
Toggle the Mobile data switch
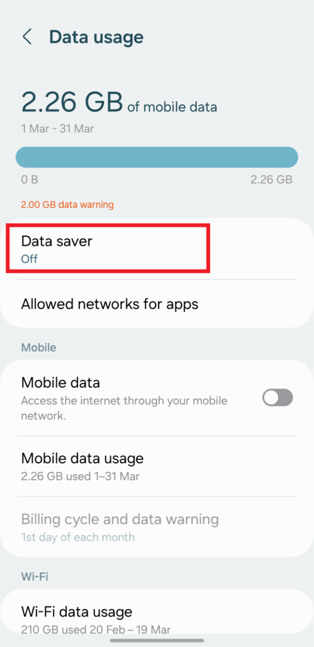(278, 398)
